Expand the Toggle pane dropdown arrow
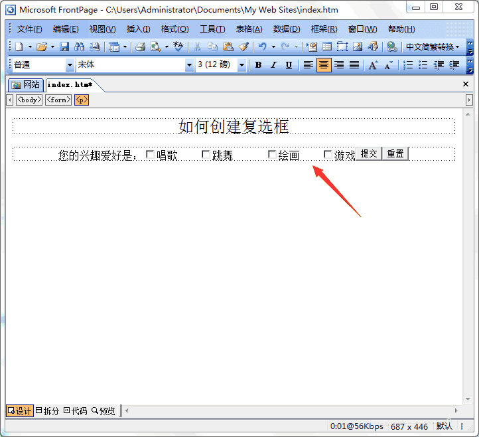The image size is (479, 437). [125, 46]
